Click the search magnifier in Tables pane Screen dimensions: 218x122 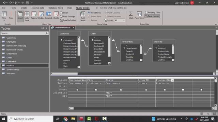(47, 33)
